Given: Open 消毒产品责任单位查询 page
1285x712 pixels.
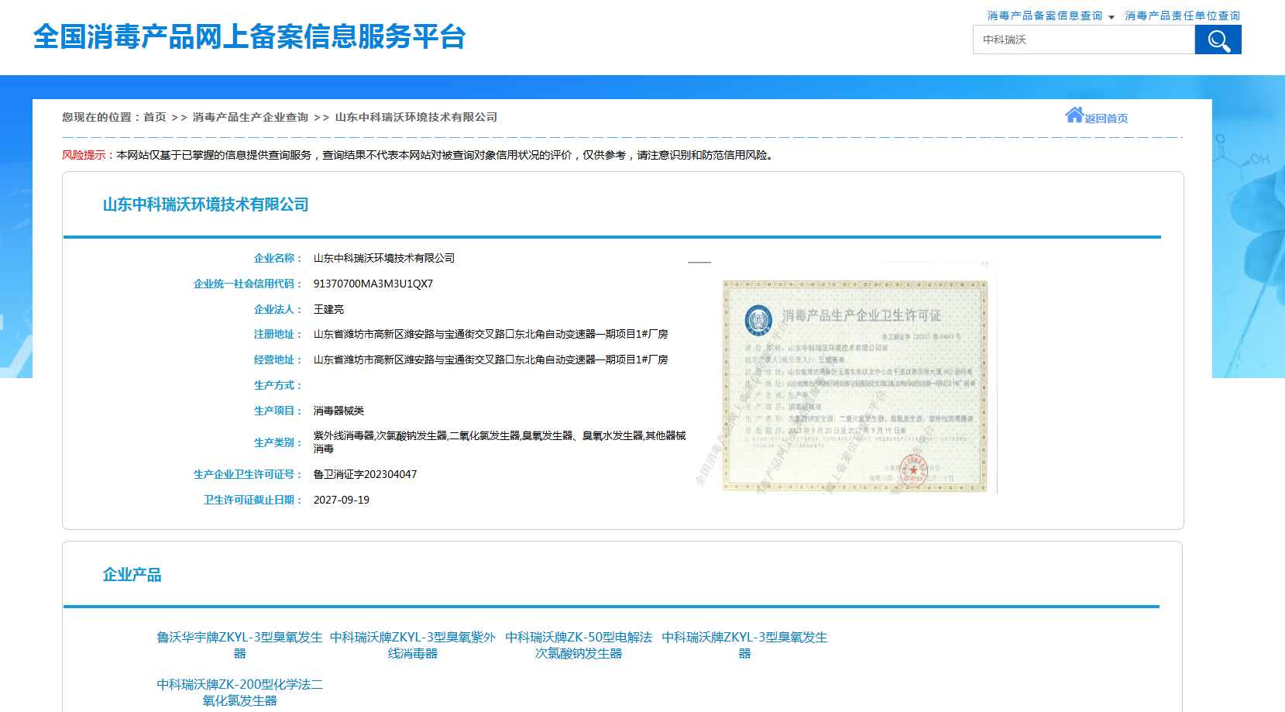Looking at the screenshot, I should [1181, 15].
